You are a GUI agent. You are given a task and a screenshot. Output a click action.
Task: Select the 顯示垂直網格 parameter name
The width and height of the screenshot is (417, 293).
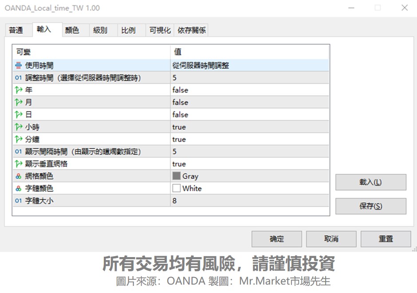point(46,164)
